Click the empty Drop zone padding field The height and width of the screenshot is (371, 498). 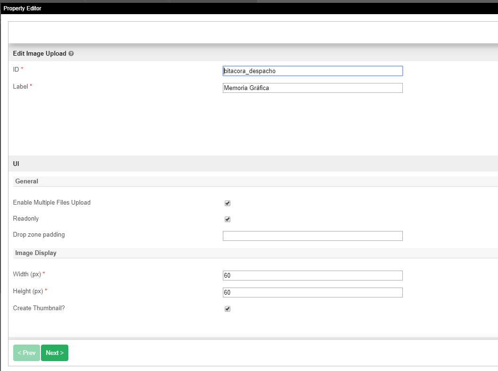pyautogui.click(x=312, y=236)
